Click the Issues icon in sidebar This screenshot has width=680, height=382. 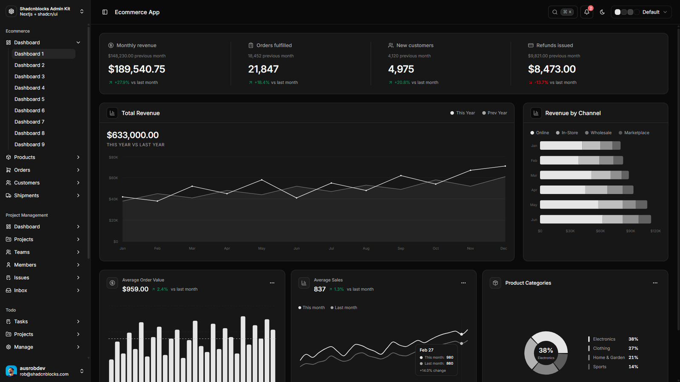[8, 278]
